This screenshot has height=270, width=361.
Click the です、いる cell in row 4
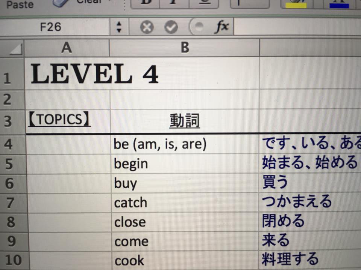click(310, 144)
